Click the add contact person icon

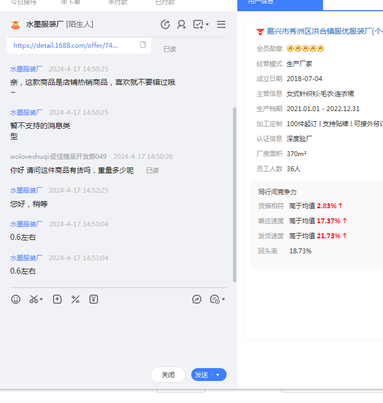coord(182,25)
